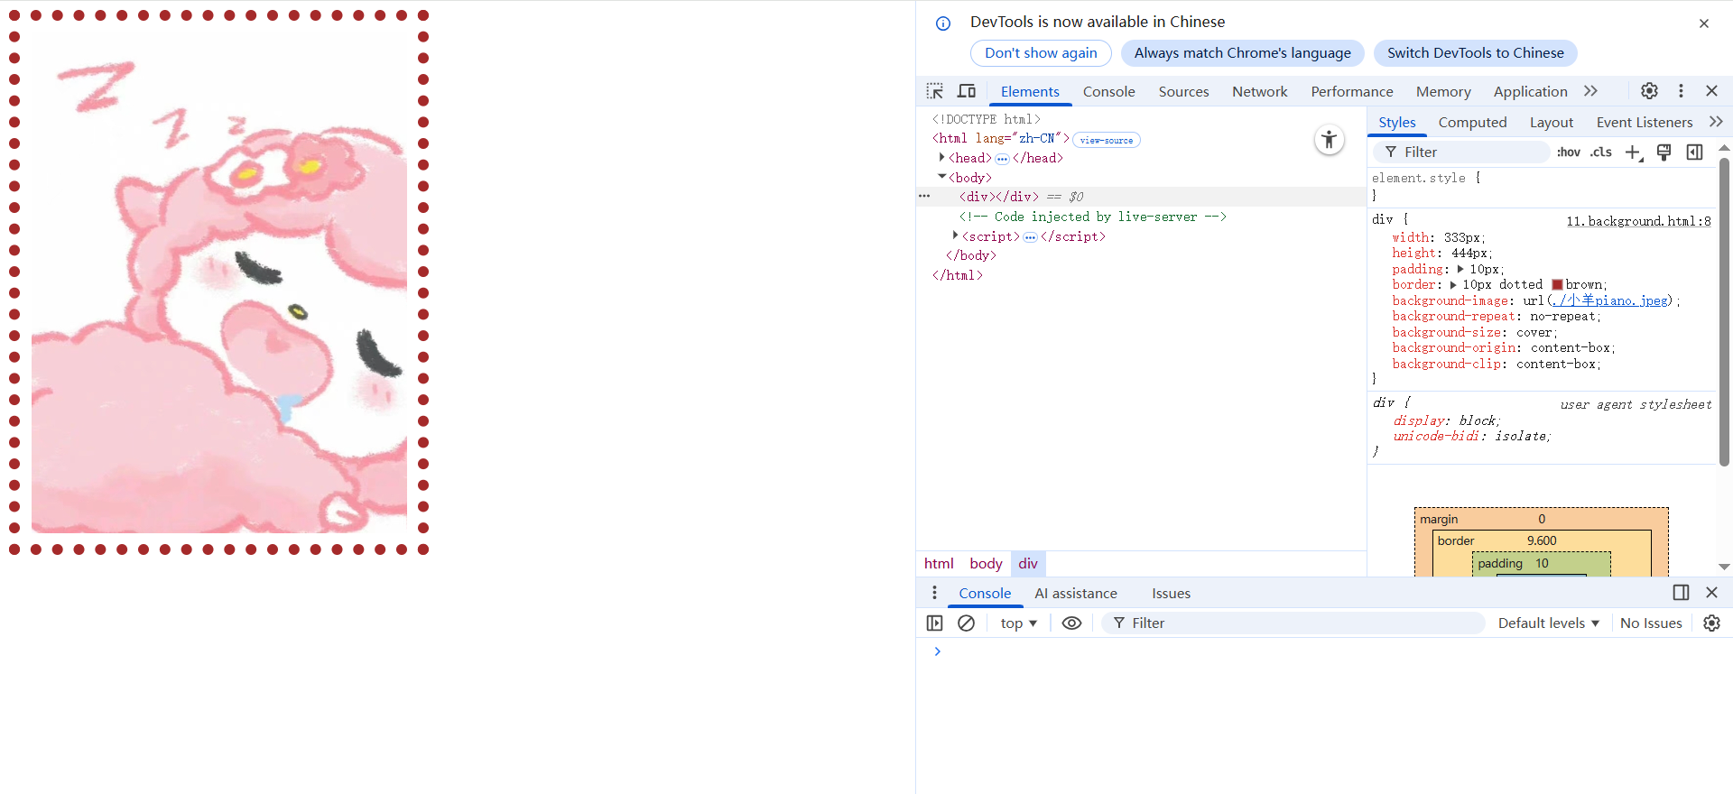Open the view-source link badge
The height and width of the screenshot is (794, 1733).
click(x=1106, y=140)
